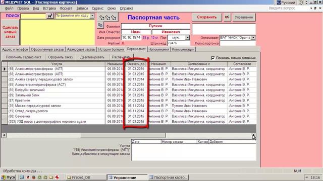Click the Номер заказа column header
Viewport: 323px width, 181px height.
(x=179, y=142)
